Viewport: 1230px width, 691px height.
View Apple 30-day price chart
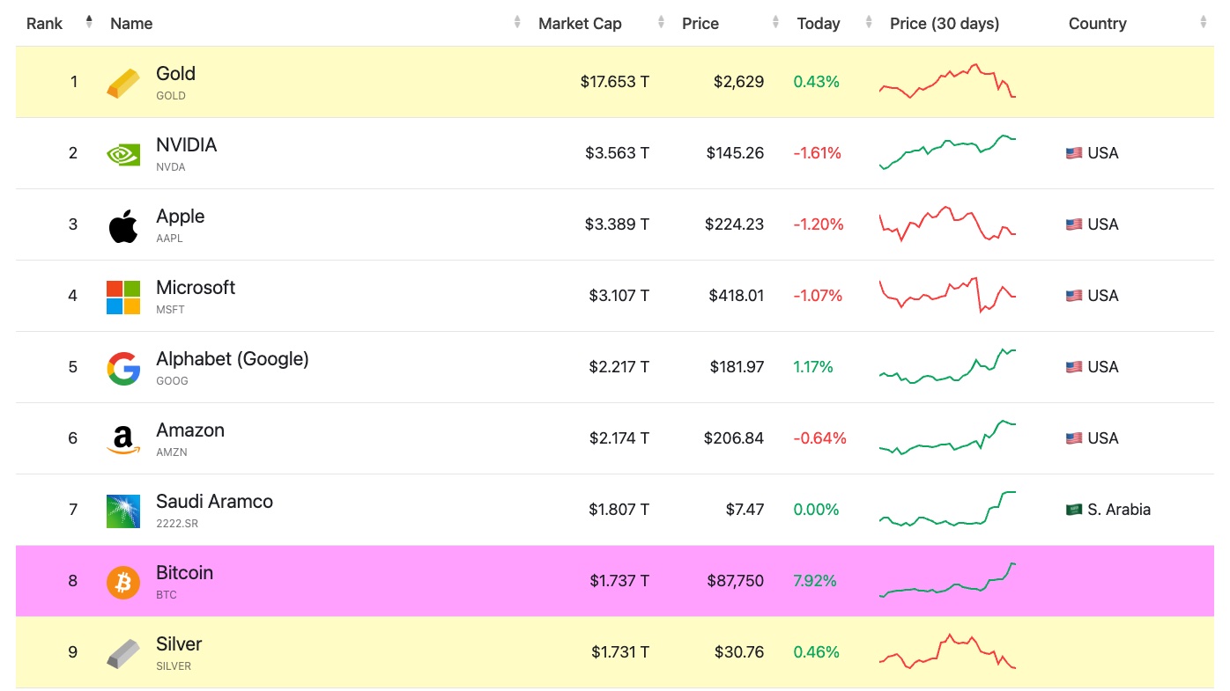click(x=947, y=224)
